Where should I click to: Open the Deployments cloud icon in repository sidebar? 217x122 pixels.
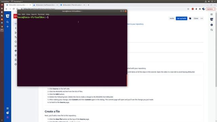[16, 46]
